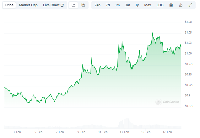Select the Price tab
The image size is (200, 138).
[9, 5]
